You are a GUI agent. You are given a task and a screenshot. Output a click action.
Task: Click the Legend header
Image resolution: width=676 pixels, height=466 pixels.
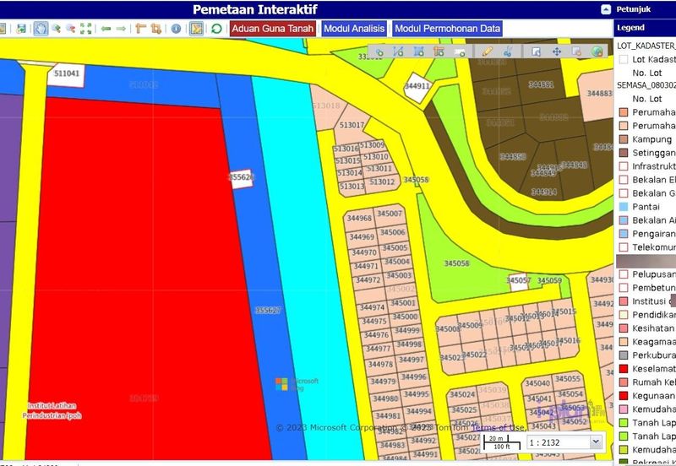[x=630, y=28]
